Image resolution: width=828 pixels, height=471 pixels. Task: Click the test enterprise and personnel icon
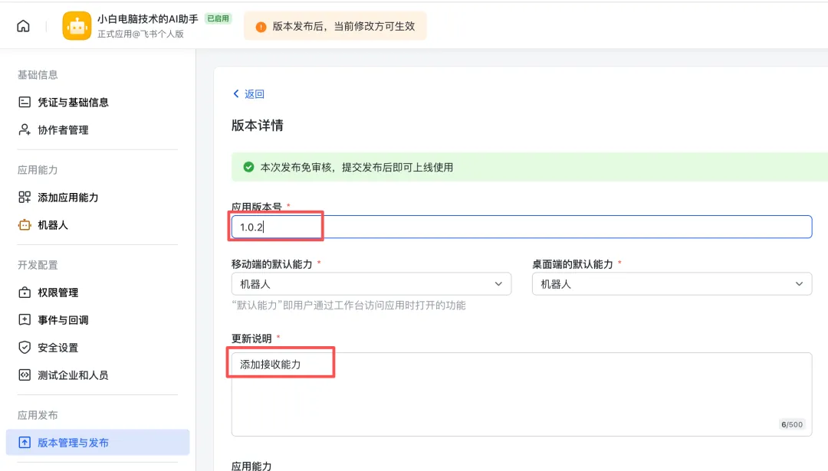[x=25, y=375]
